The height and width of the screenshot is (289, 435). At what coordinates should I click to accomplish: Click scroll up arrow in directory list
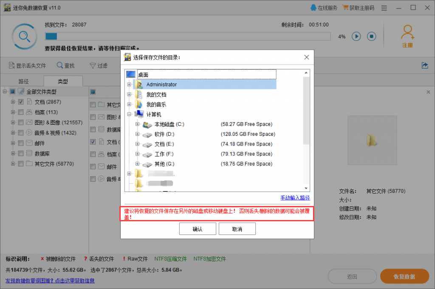306,73
